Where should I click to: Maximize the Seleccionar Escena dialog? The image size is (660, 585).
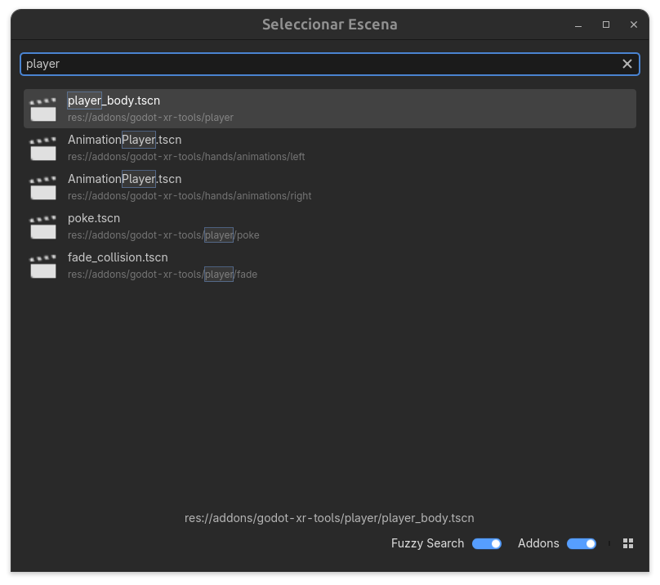pos(606,25)
